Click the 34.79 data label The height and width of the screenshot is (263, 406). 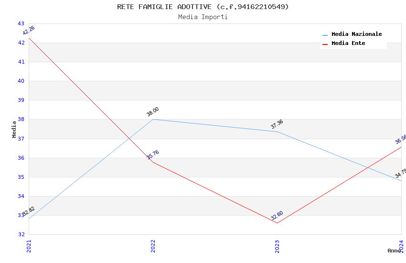[400, 173]
